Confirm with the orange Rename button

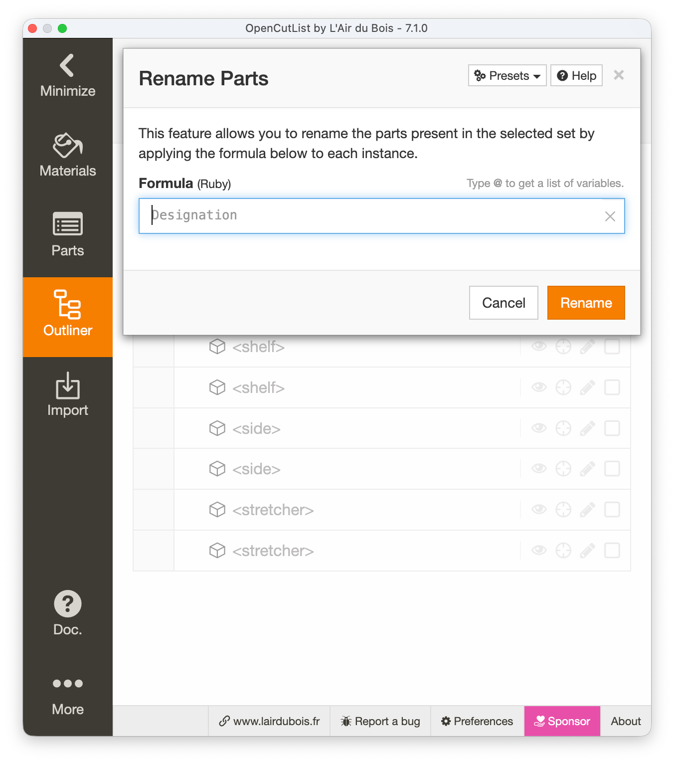(586, 303)
